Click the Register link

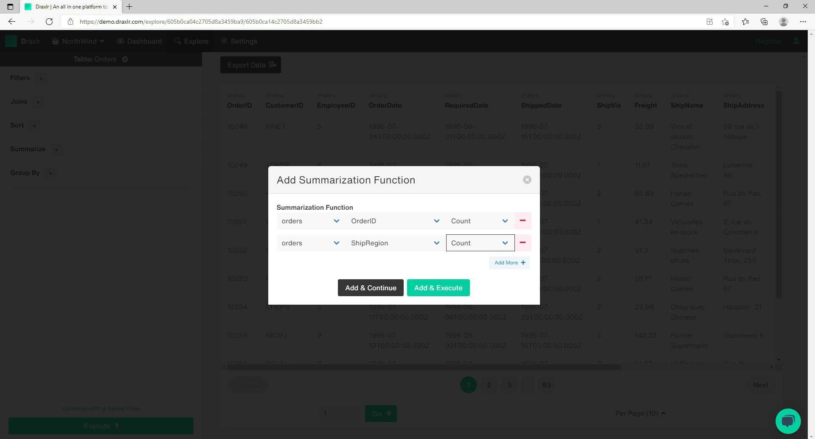pos(768,41)
